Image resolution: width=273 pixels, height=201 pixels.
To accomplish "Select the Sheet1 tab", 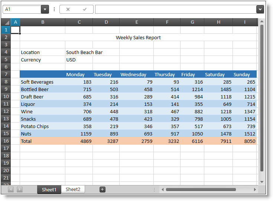I will click(49, 190).
